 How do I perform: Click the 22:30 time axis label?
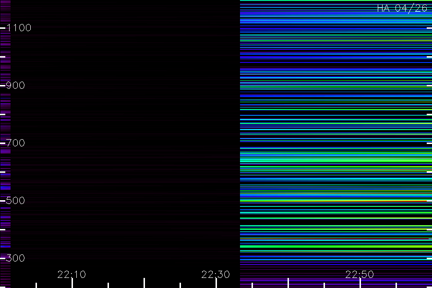216,275
